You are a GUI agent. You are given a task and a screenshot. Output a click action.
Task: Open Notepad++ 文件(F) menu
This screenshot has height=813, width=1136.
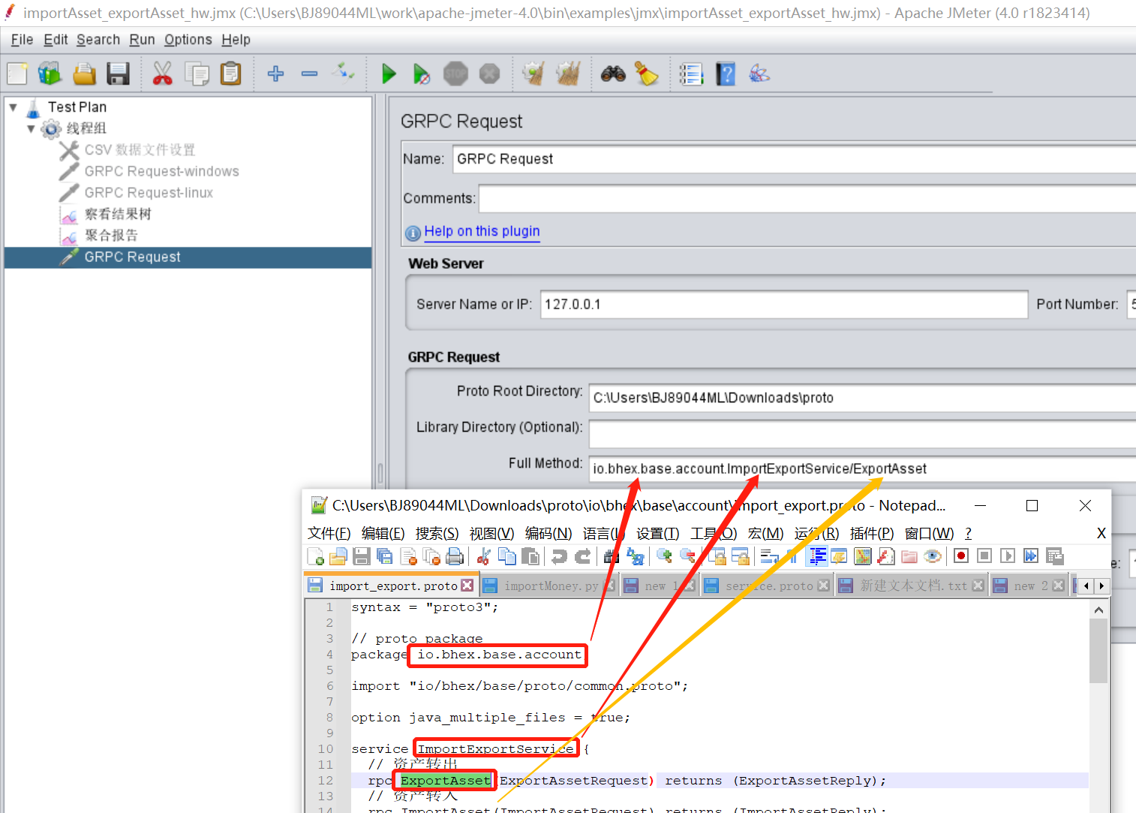coord(329,533)
